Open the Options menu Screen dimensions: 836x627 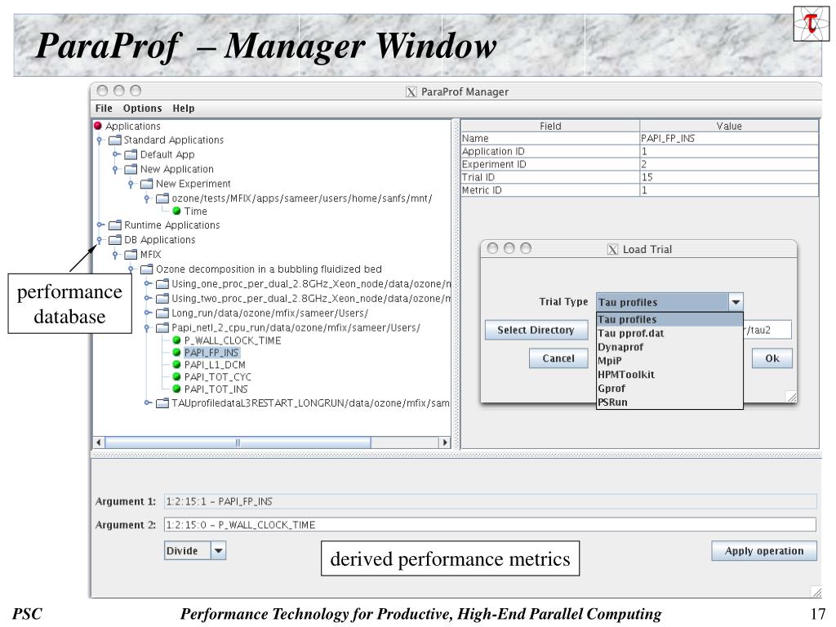point(142,109)
